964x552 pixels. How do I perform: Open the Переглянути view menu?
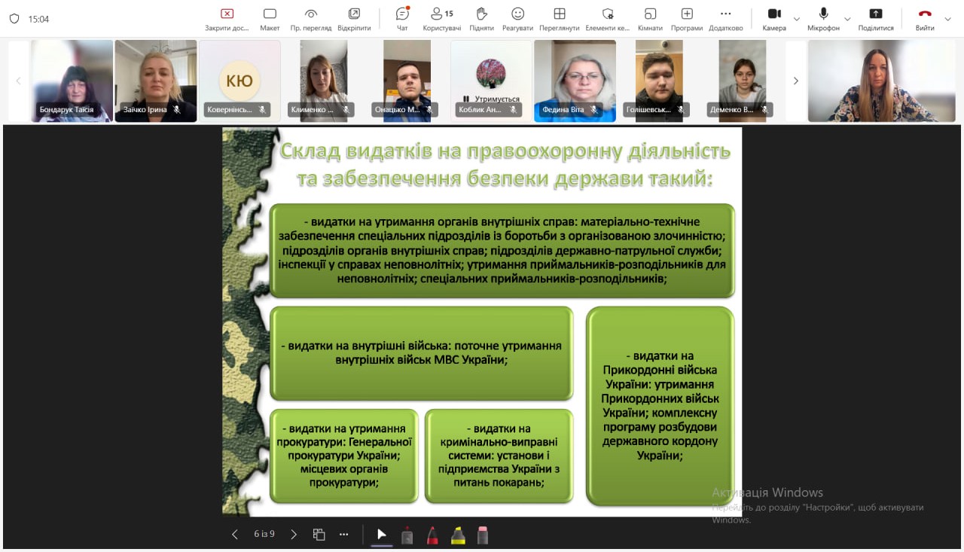pos(559,19)
